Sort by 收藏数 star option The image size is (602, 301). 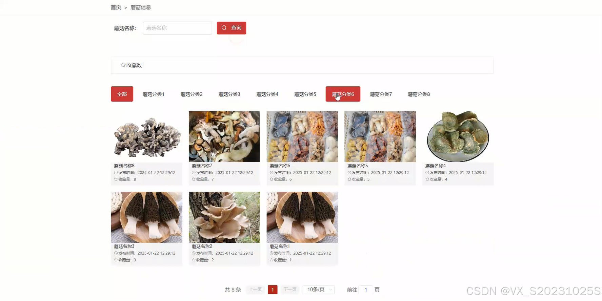(131, 65)
